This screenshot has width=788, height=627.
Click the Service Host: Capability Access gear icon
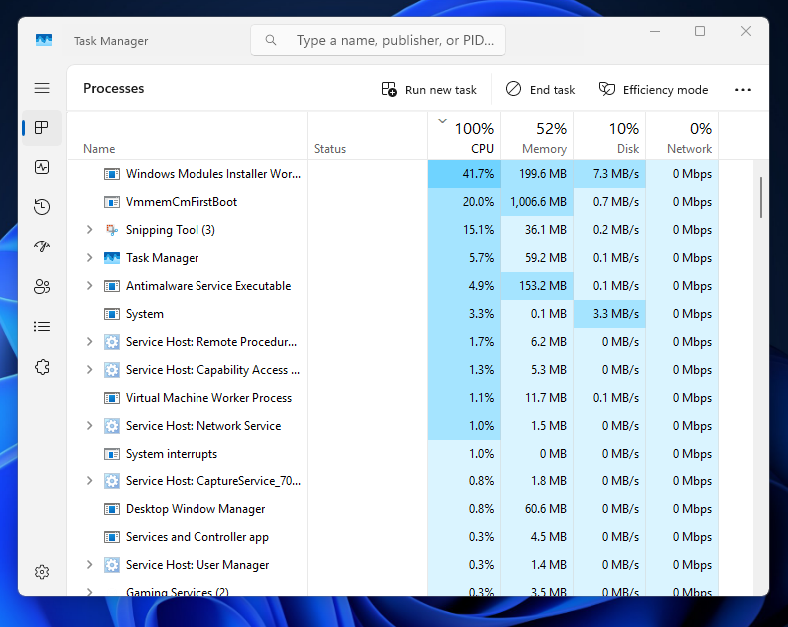pyautogui.click(x=111, y=370)
